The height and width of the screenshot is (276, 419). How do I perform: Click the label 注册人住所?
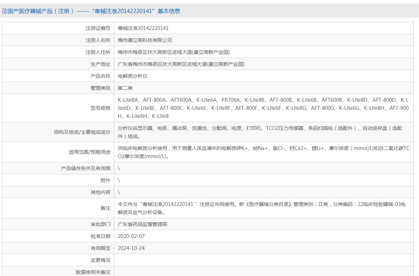[x=98, y=52]
